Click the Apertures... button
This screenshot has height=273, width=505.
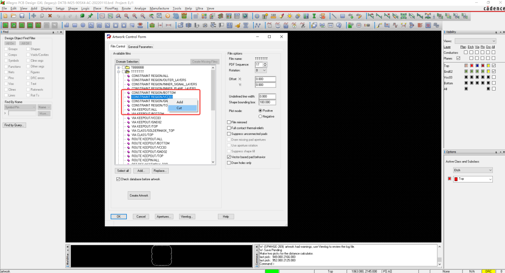164,217
